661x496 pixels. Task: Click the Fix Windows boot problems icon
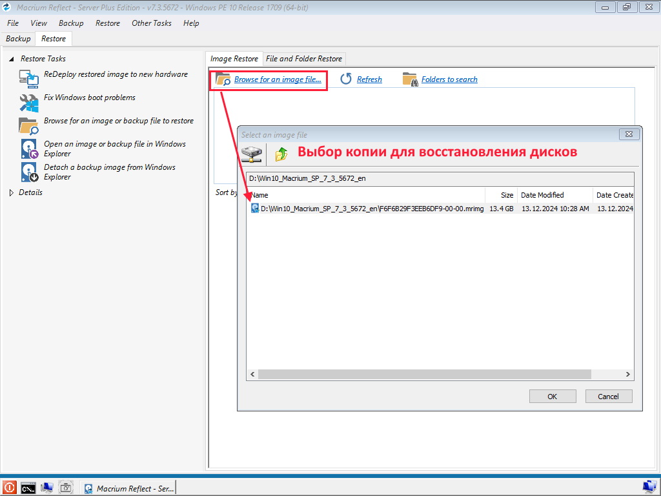(x=28, y=102)
